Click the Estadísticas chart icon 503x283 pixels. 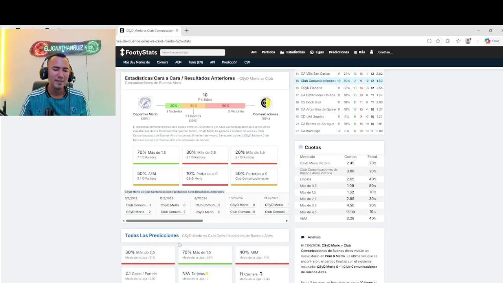(x=282, y=52)
